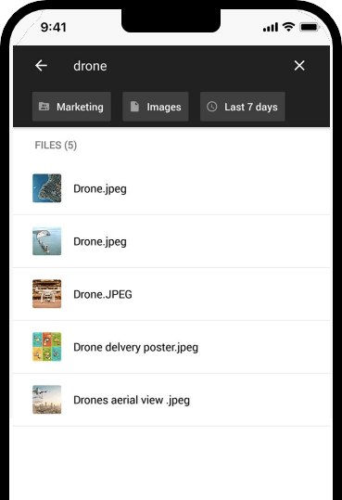Tap the cellular signal bars icon

(x=271, y=28)
